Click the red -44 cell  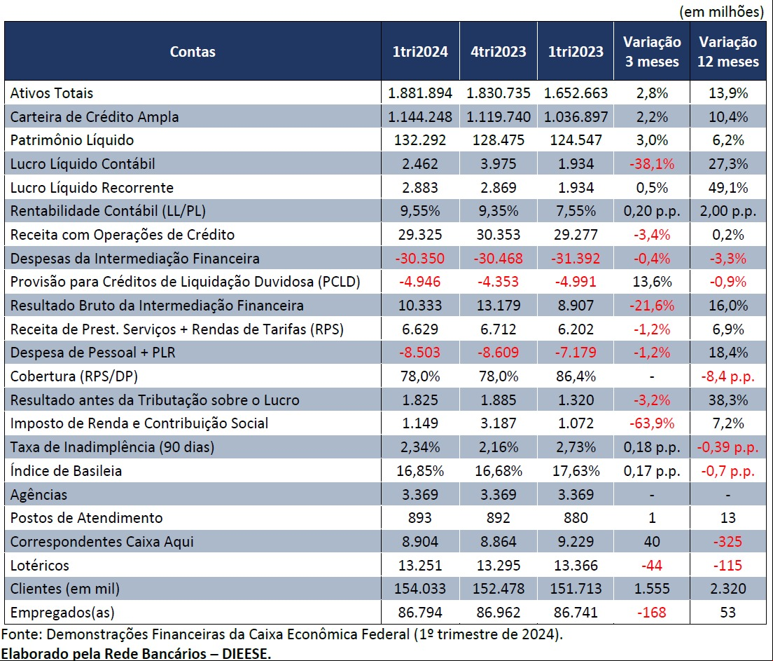[652, 565]
